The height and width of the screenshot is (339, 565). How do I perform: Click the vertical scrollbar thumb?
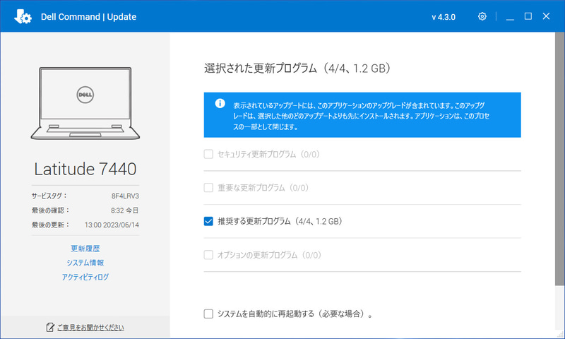559,159
